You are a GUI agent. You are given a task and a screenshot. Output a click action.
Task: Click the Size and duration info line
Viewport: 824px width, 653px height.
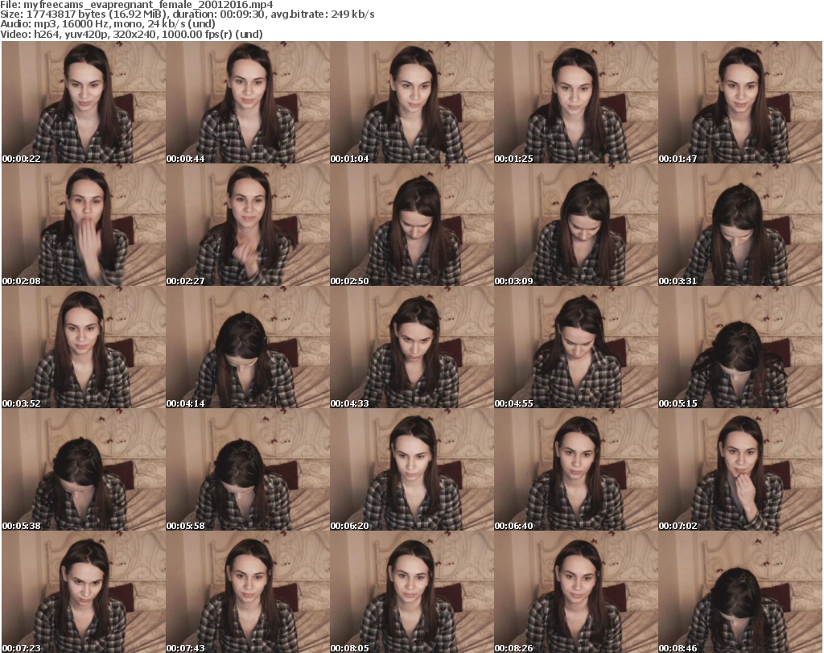[187, 14]
